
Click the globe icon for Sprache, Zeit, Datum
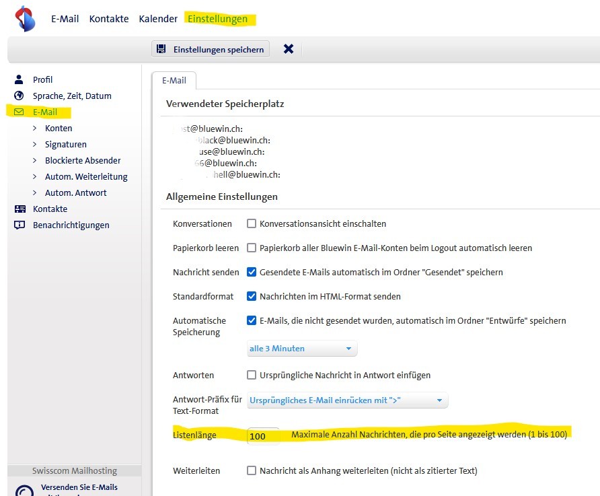point(19,96)
